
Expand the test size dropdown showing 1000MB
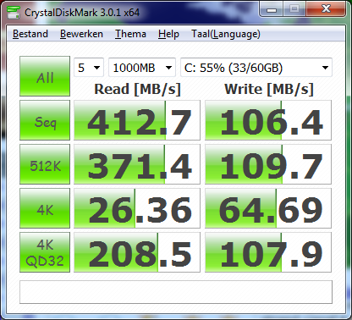142,68
